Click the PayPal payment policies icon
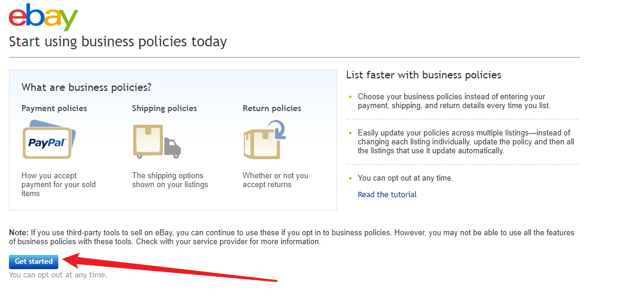Viewport: 631px width, 300px height. 49,140
